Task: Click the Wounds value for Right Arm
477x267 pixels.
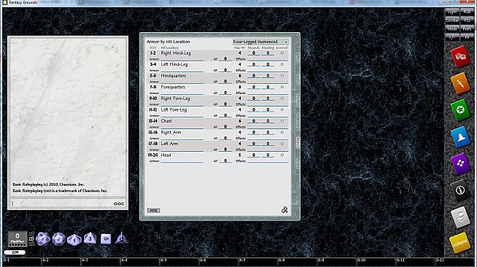Action: point(254,132)
